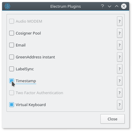This screenshot has width=133, height=132.
Task: Show Two Factor Authentication help
Action: [120, 93]
